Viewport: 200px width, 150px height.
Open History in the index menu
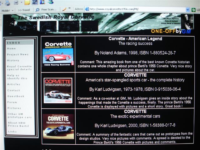coord(13,60)
